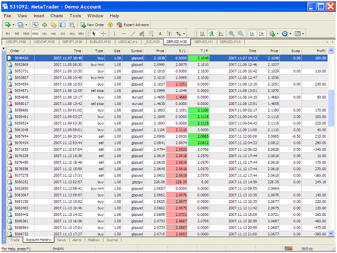Switch chart to Candlesticks icon
Screen dimensions: 337x253
(212, 34)
